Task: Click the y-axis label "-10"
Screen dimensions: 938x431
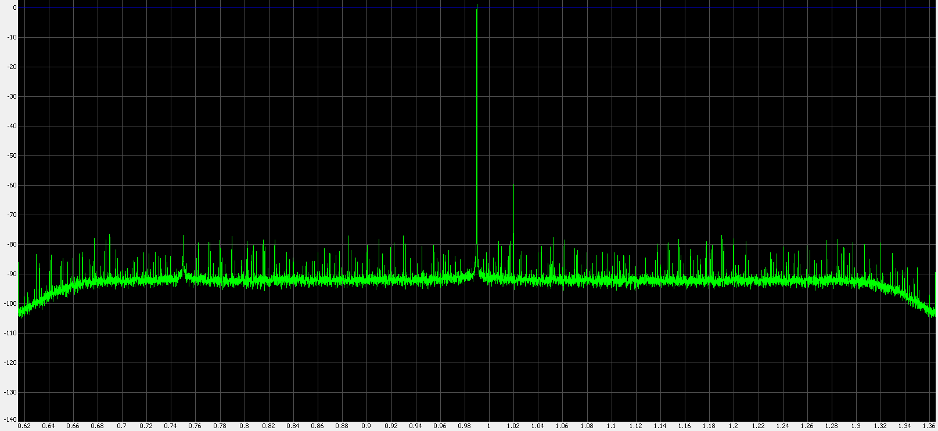Action: coord(12,38)
